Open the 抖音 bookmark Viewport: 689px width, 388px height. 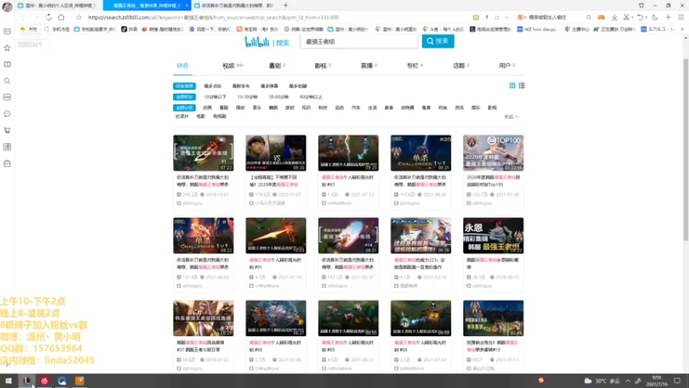tap(129, 29)
